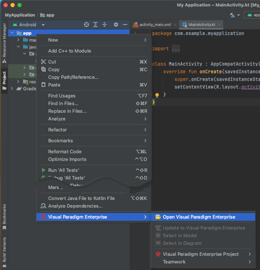The width and height of the screenshot is (260, 270).
Task: Click the super.onCreate call line
Action: point(217,79)
